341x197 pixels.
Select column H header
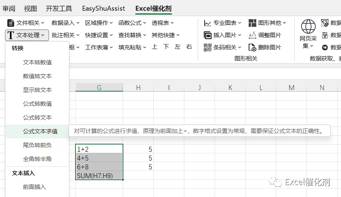(x=138, y=87)
